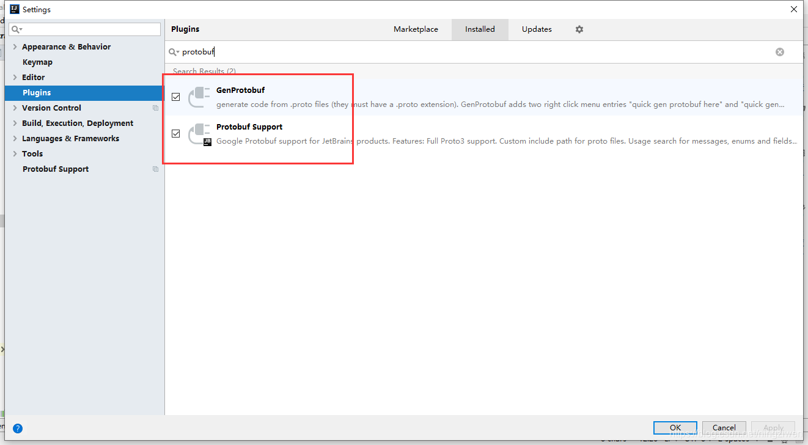This screenshot has width=808, height=445.
Task: Expand the Languages & Frameworks section
Action: coord(15,139)
